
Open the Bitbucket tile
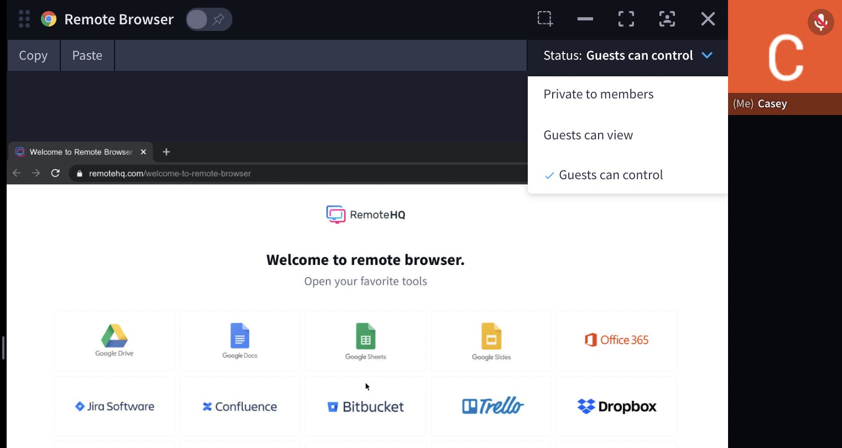tap(366, 407)
